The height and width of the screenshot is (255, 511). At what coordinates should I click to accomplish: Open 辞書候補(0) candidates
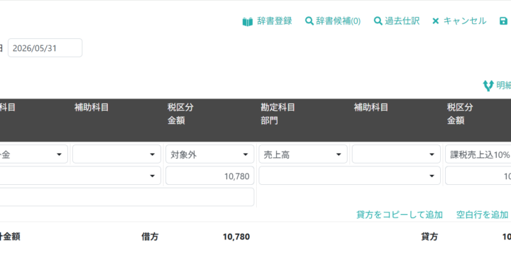coord(338,21)
